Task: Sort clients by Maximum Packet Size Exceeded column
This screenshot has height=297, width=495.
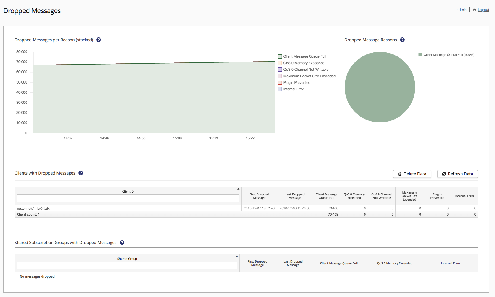Action: tap(409, 196)
